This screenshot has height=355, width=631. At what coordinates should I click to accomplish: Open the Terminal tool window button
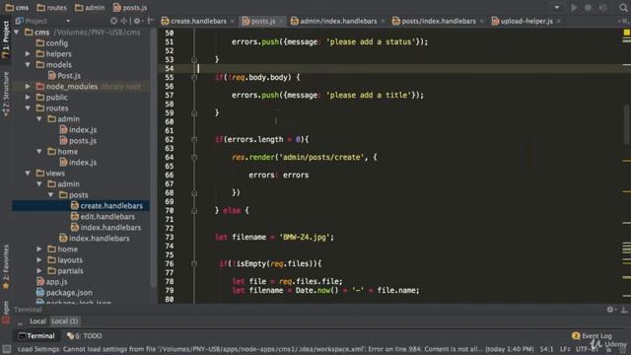click(x=36, y=335)
